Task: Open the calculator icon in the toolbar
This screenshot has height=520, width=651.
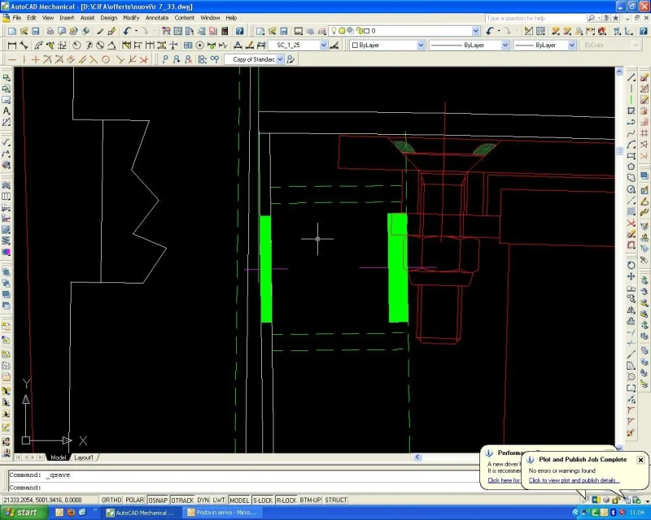Action: coord(225,31)
